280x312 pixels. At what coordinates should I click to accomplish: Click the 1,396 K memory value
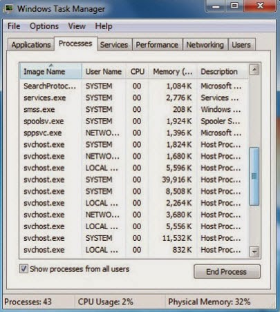tap(179, 133)
